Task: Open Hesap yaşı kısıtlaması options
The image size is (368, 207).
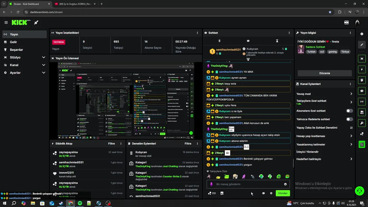Action: click(x=324, y=136)
